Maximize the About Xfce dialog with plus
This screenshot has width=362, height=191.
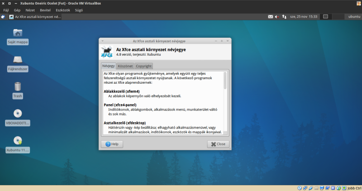point(222,41)
